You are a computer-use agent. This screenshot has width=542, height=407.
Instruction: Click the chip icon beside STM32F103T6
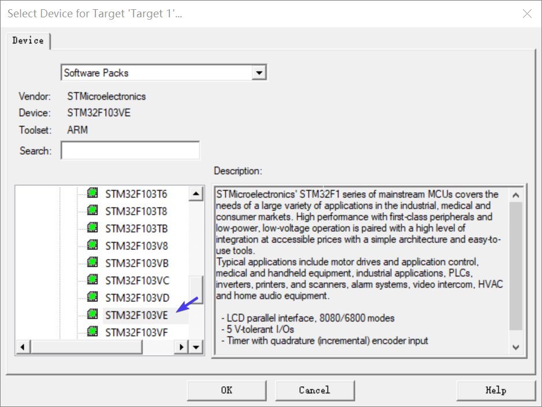pyautogui.click(x=92, y=193)
